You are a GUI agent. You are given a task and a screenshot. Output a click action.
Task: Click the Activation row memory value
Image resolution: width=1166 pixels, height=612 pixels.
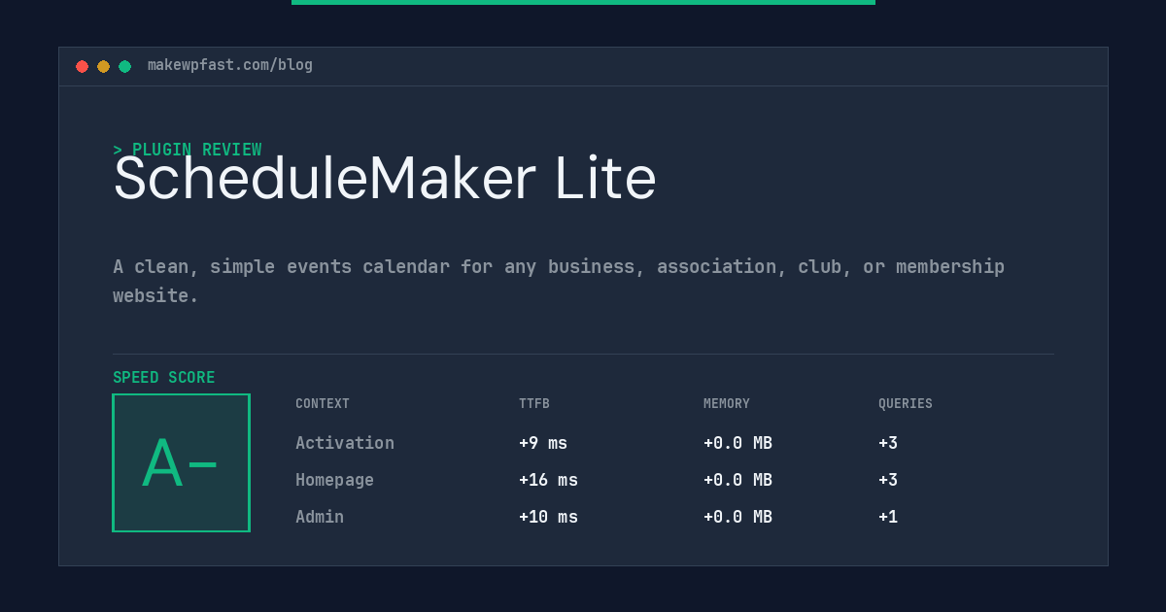coord(737,443)
